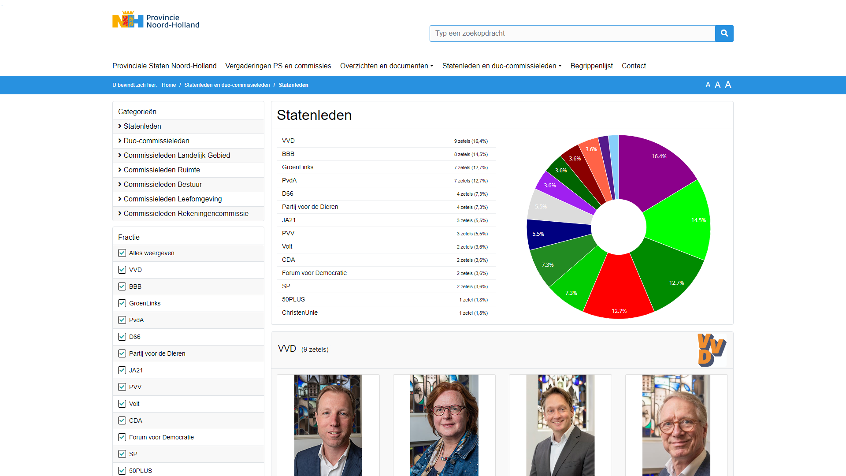Uncheck the Volt fractie checkbox
This screenshot has width=846, height=476.
click(122, 404)
